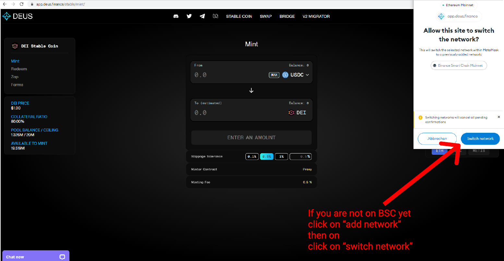
Task: Open the SWAP menu item
Action: 266,16
